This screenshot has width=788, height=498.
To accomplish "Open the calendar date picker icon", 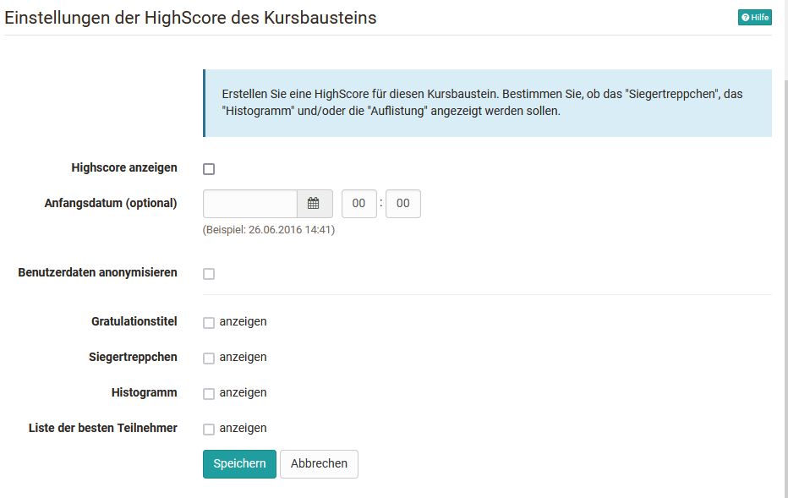I will [x=314, y=203].
